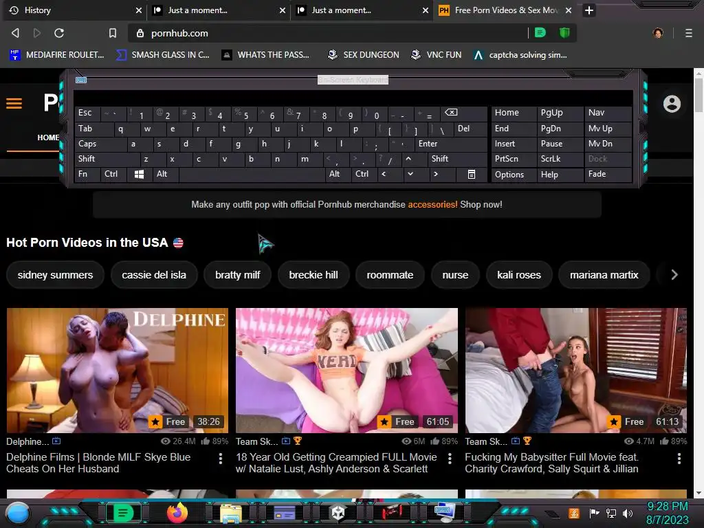The image size is (704, 528).
Task: Launch Firefox from the taskbar
Action: (x=177, y=513)
